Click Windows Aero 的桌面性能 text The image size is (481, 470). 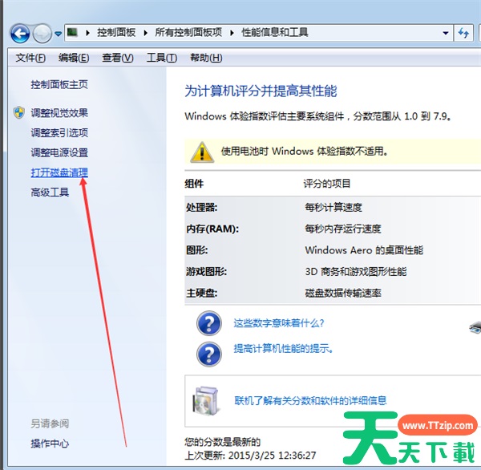coord(364,250)
